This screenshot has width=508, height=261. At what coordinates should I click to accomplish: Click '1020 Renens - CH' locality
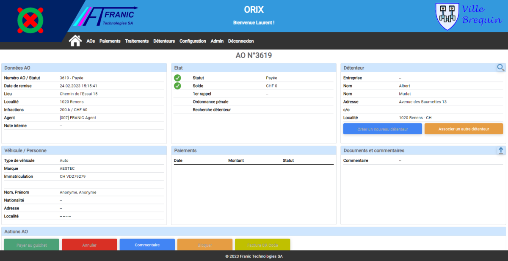(x=415, y=118)
